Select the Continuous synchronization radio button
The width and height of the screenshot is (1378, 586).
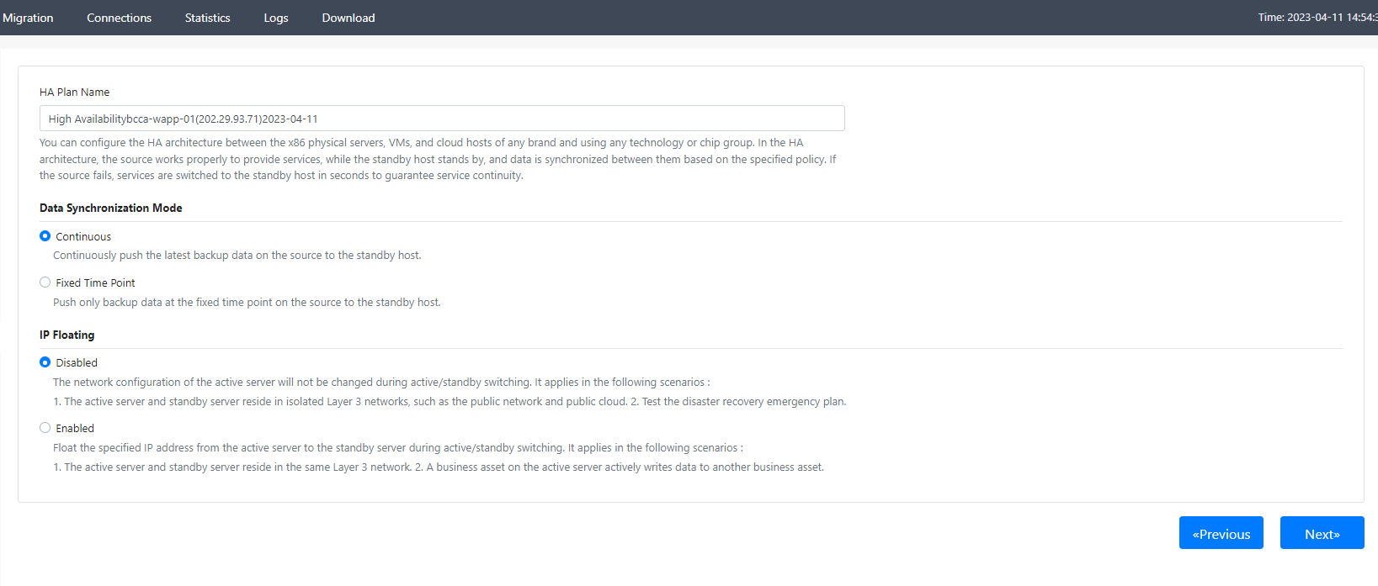(45, 236)
